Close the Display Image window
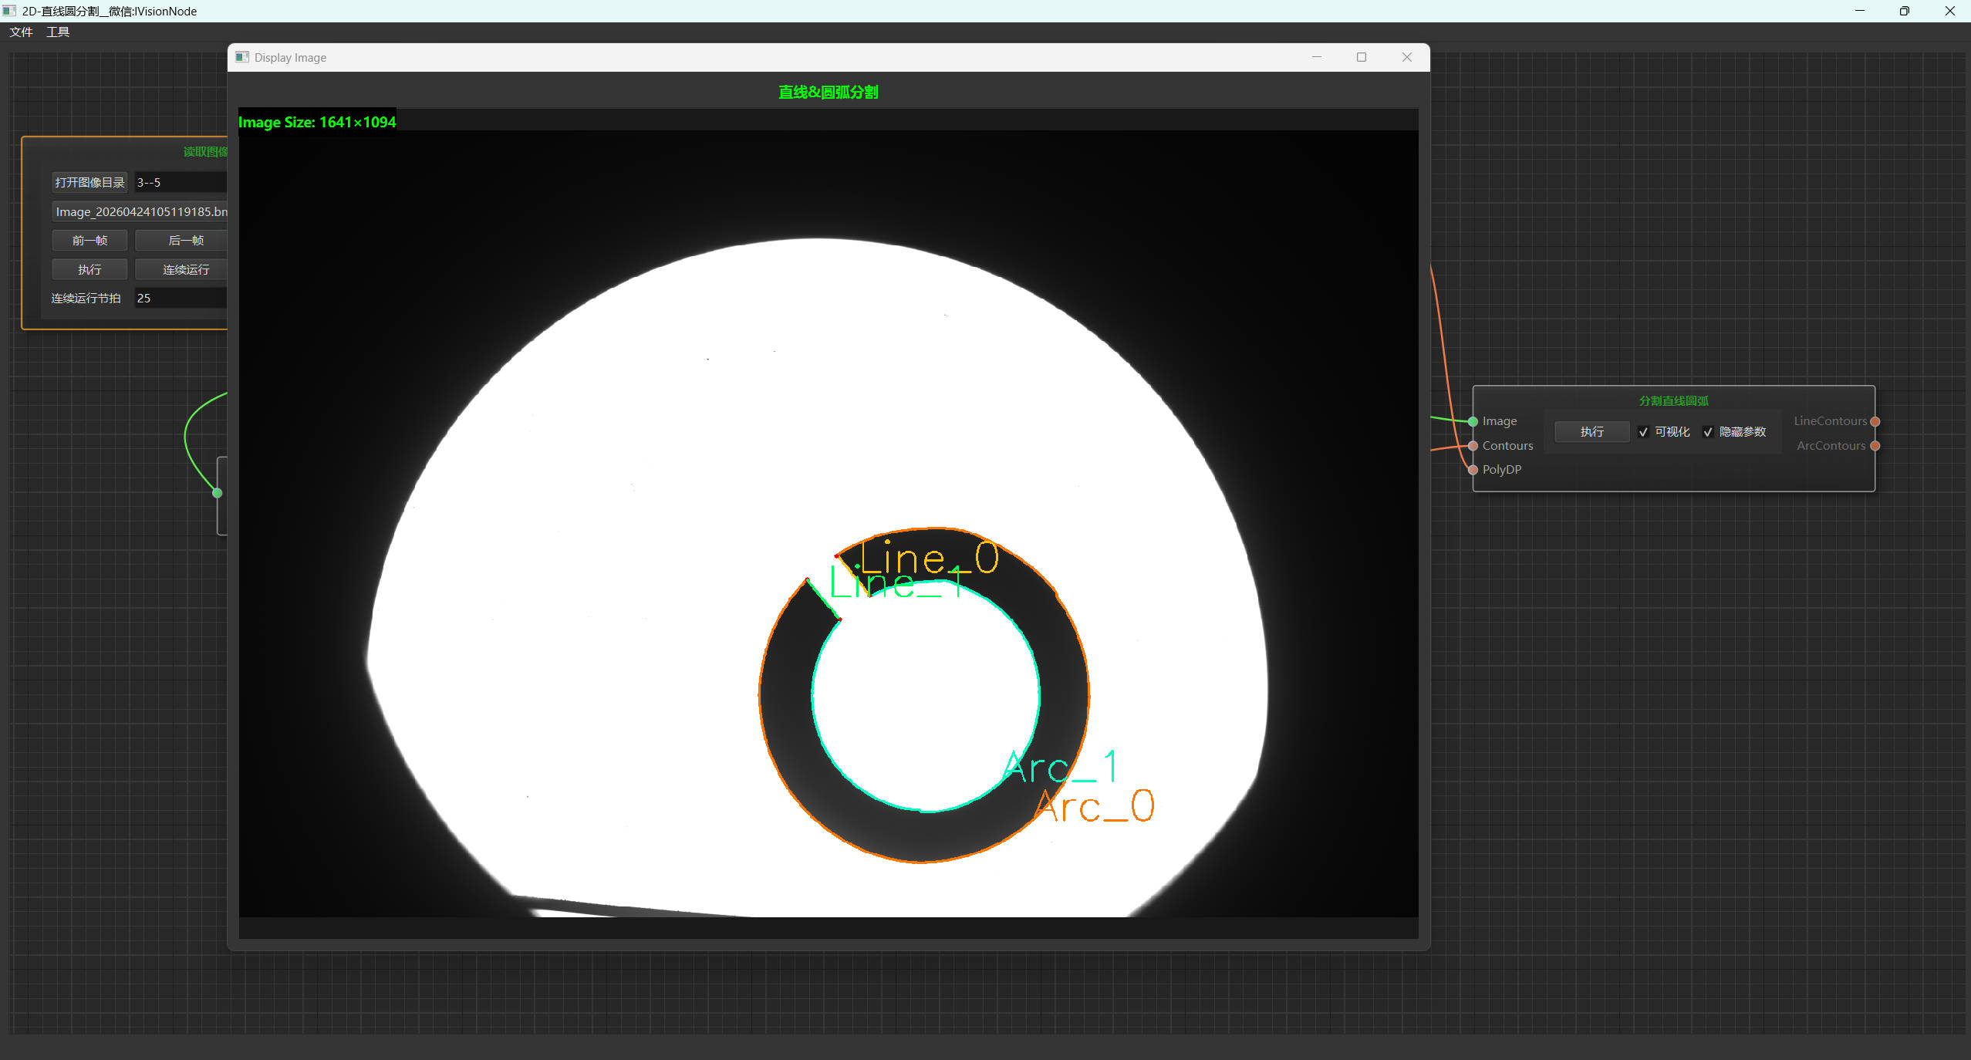The image size is (1971, 1060). (1407, 57)
